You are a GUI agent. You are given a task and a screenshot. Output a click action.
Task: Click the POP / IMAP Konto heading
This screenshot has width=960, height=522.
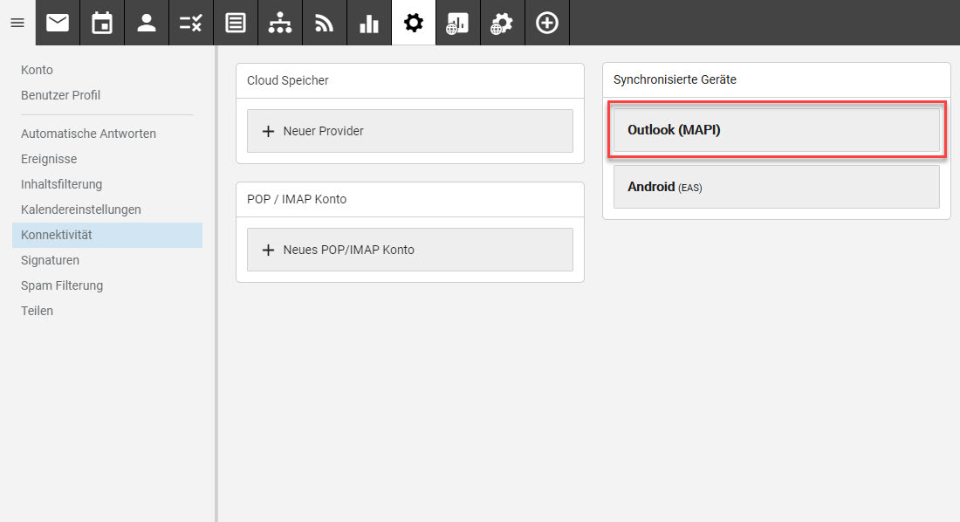click(297, 199)
